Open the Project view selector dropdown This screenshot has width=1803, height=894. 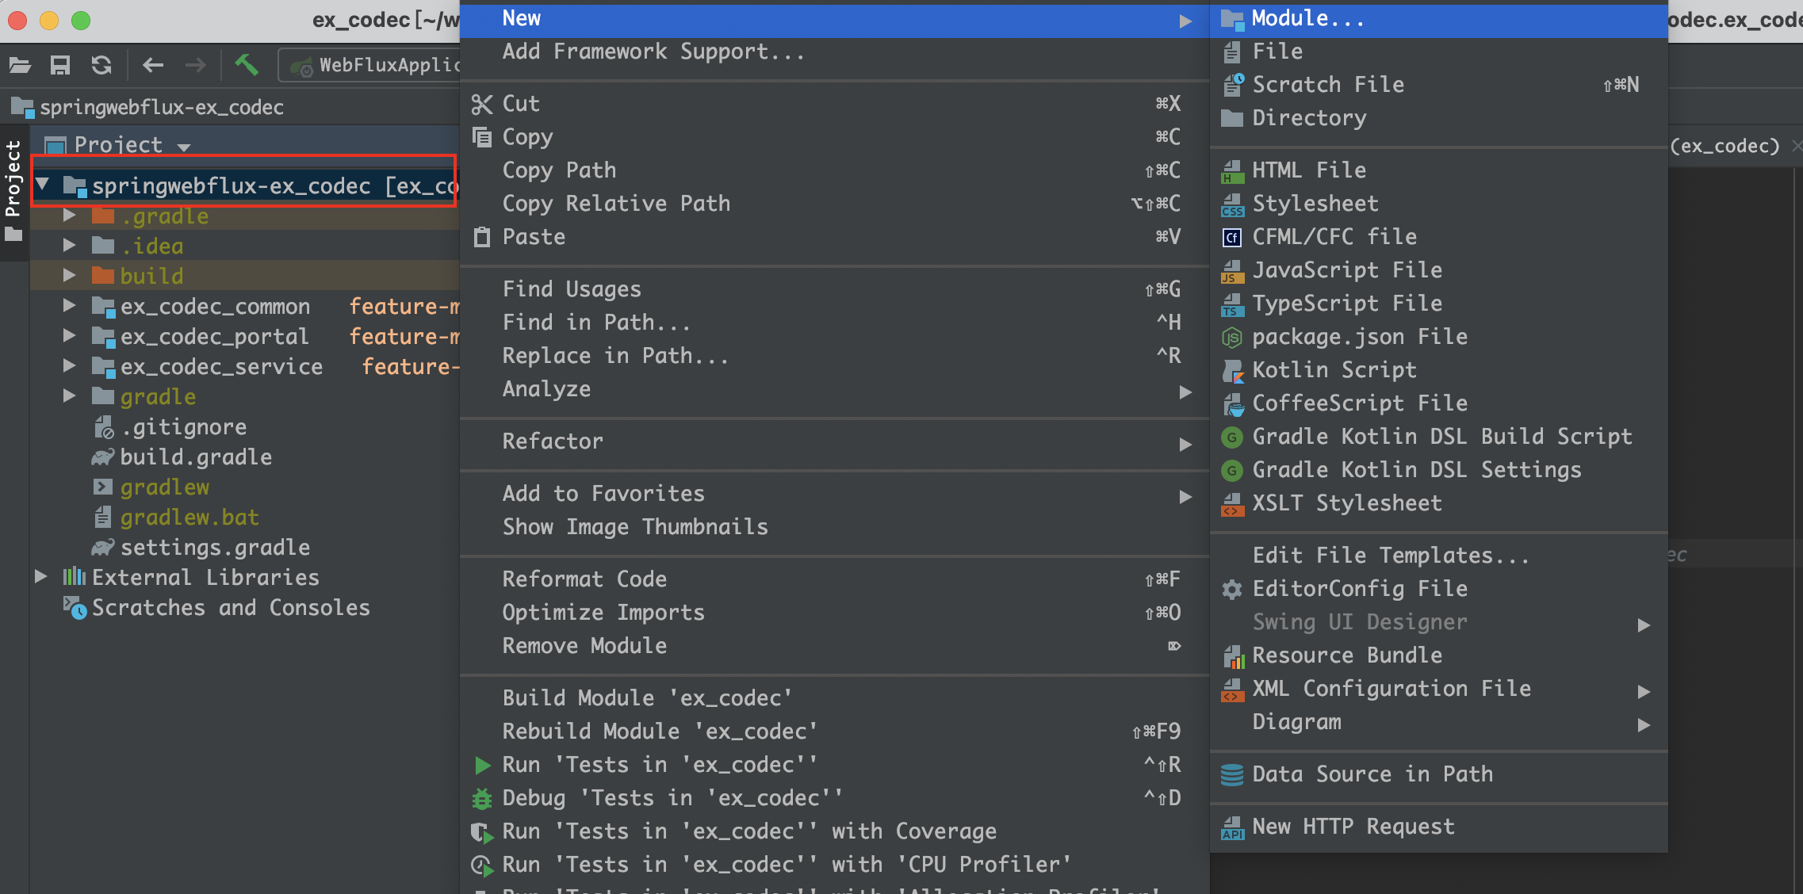pos(185,145)
